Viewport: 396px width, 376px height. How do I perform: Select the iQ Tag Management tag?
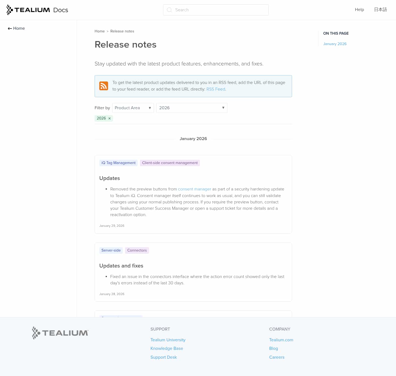[x=118, y=163]
